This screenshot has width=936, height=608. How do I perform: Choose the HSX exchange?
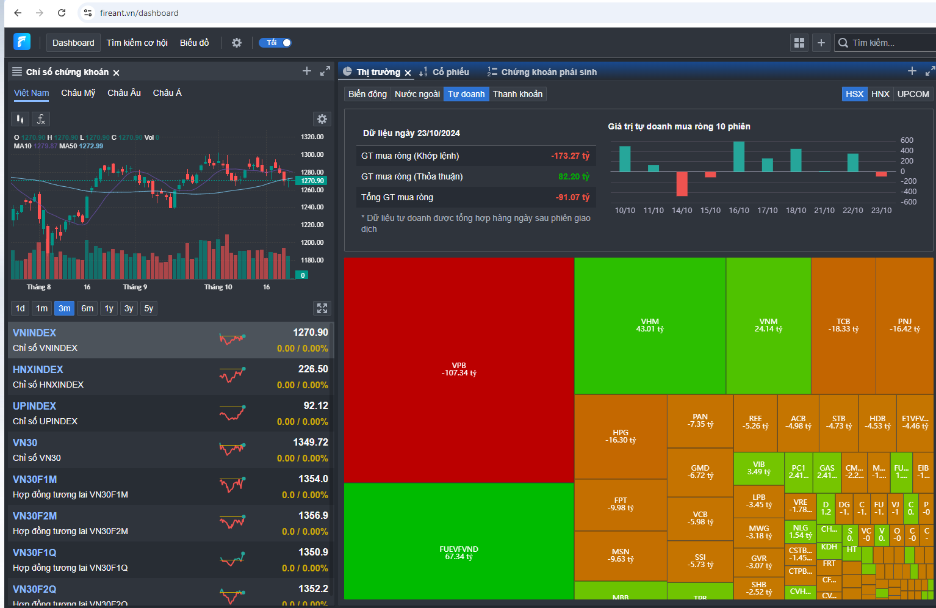[x=854, y=94]
